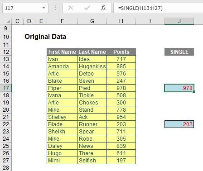Click the Points header cell
The height and width of the screenshot is (171, 203).
121,52
